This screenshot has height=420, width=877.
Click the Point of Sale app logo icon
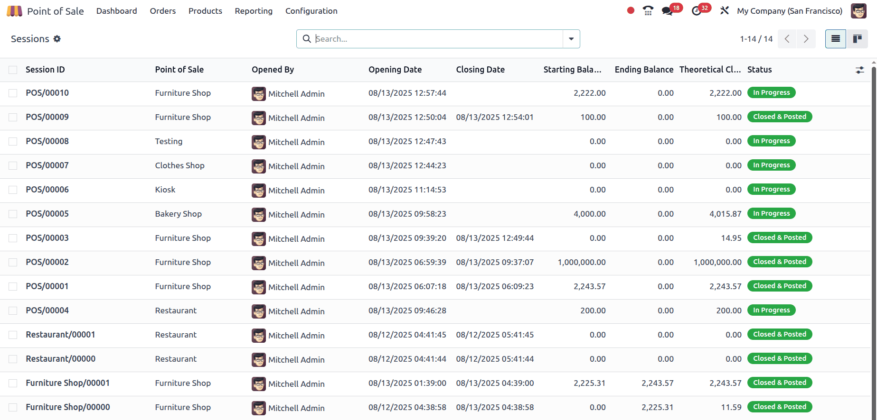[x=14, y=11]
